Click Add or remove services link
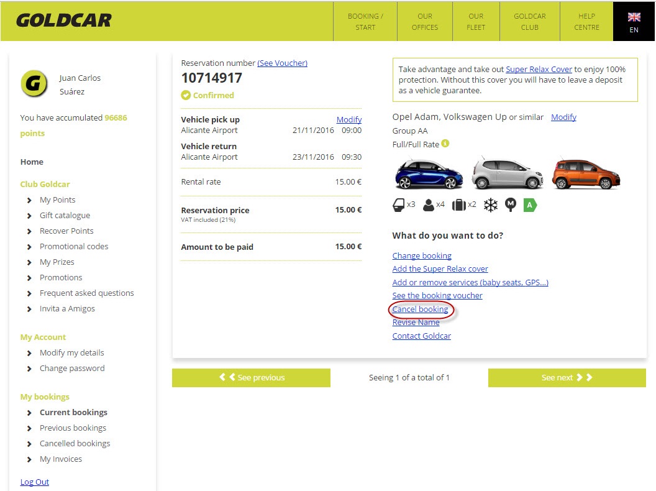Image resolution: width=656 pixels, height=491 pixels. coord(470,282)
